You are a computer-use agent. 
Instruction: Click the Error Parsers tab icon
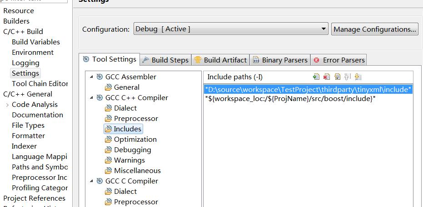(316, 60)
